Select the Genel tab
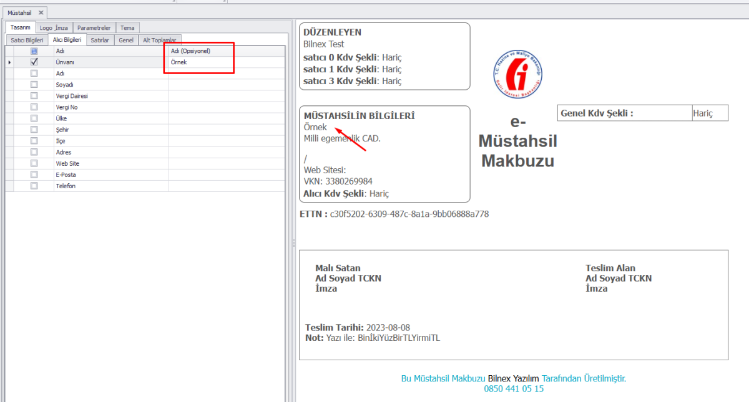The image size is (749, 402). tap(126, 40)
